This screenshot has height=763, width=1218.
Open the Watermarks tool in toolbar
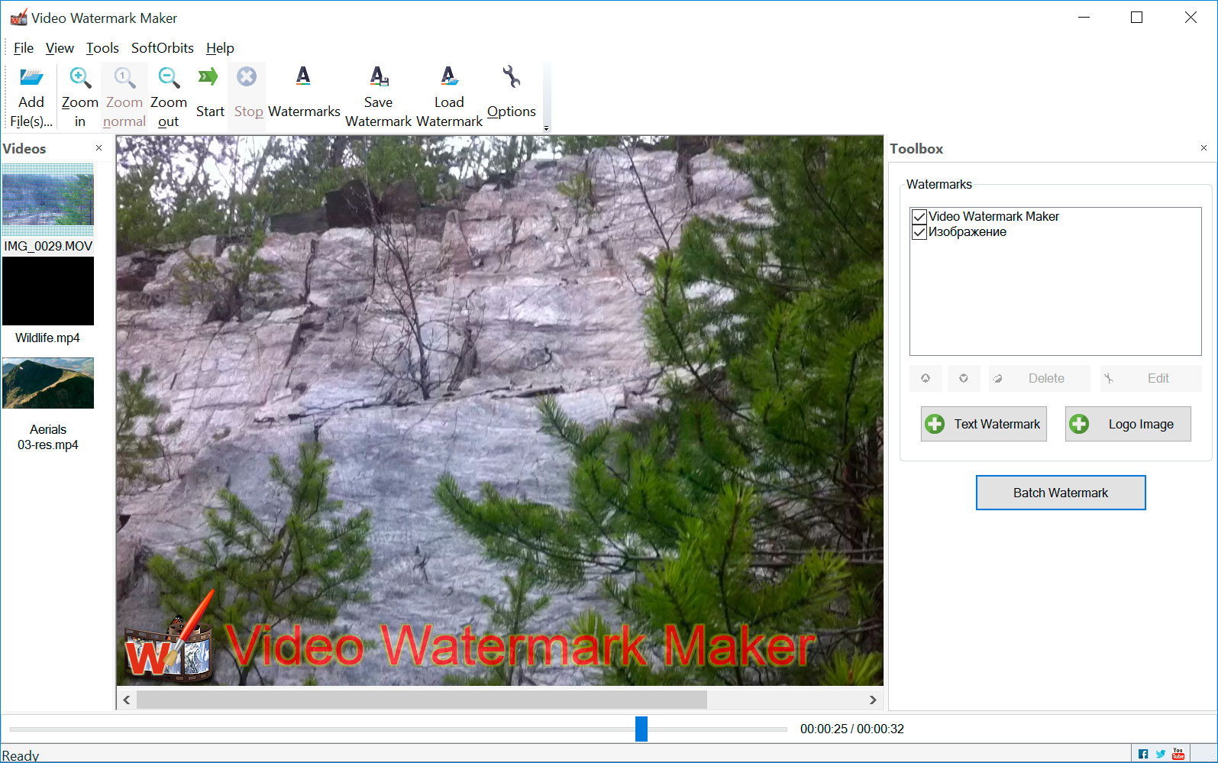[303, 76]
